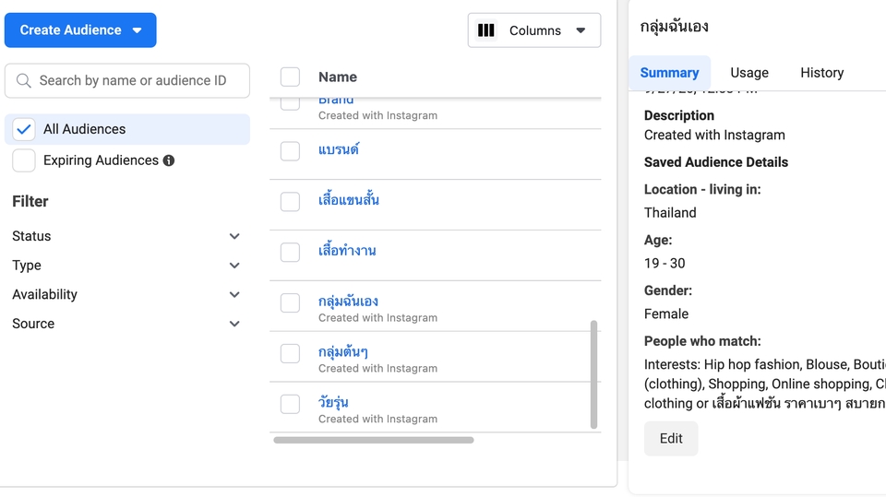Open the เสื้อทำงาน audience link
This screenshot has width=886, height=497.
(347, 250)
